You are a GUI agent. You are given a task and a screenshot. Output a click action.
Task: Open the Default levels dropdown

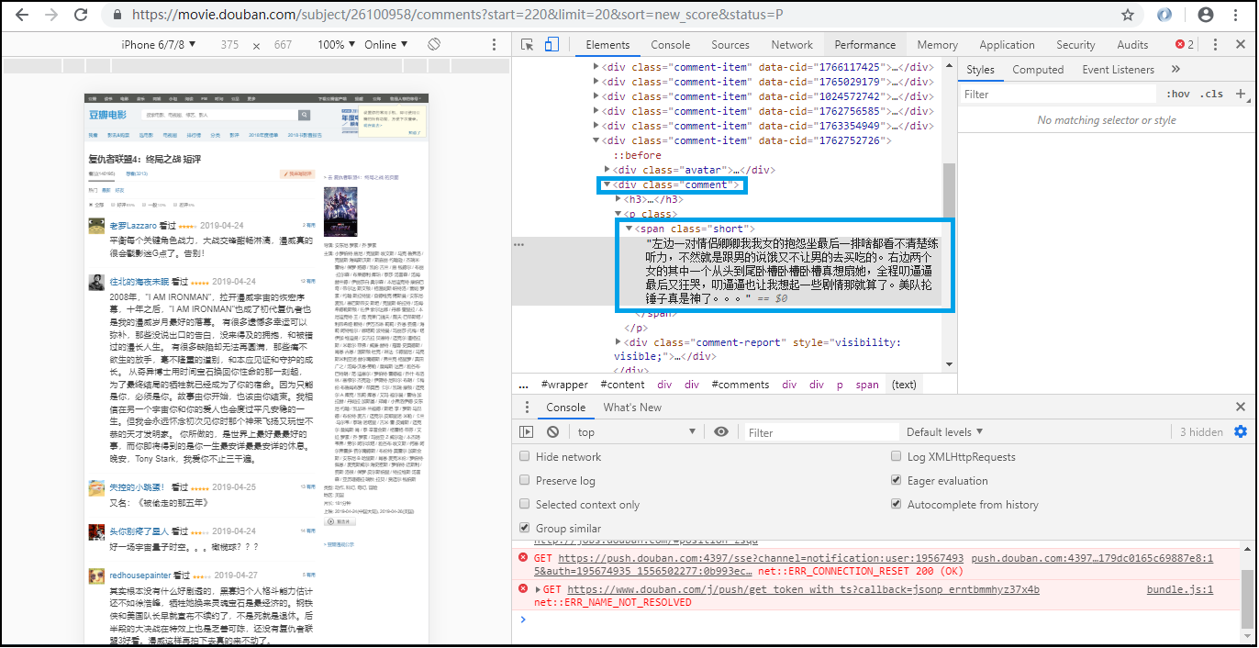click(x=944, y=431)
